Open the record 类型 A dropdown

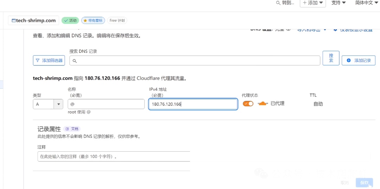(x=48, y=104)
